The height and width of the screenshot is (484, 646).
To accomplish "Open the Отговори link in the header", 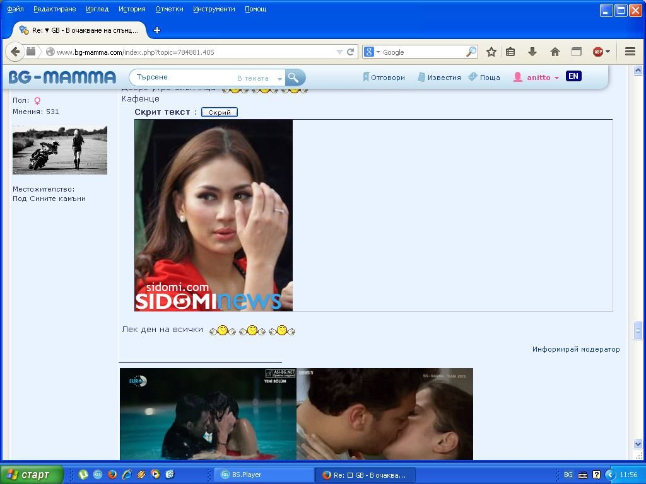I will tap(384, 78).
